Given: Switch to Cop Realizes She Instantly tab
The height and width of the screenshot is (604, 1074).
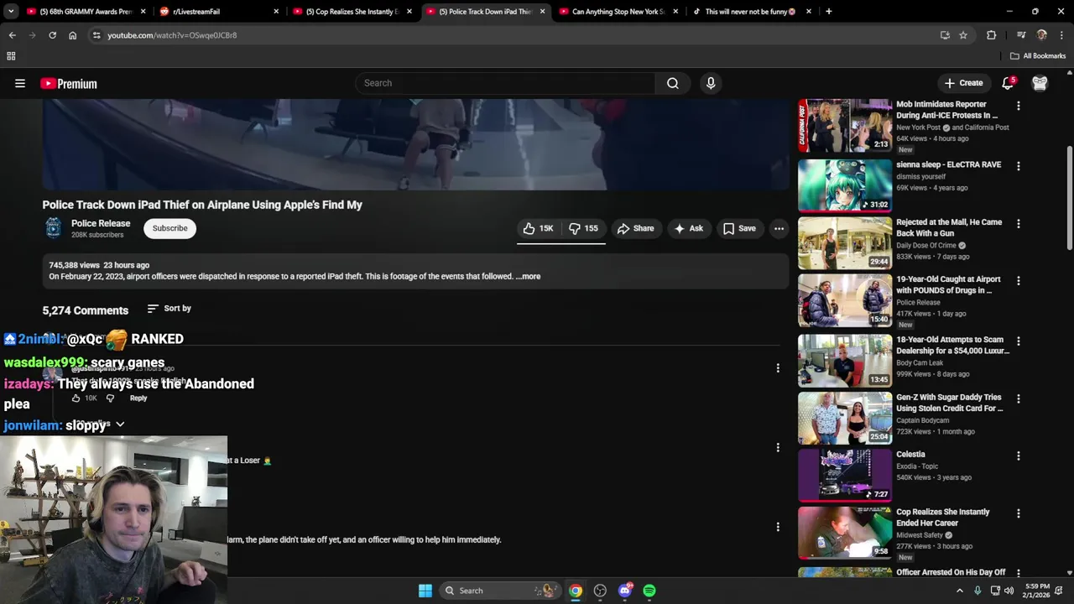Looking at the screenshot, I should click(353, 12).
